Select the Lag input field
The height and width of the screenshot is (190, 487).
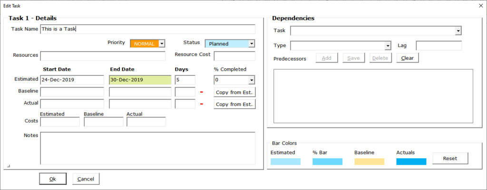pos(438,45)
